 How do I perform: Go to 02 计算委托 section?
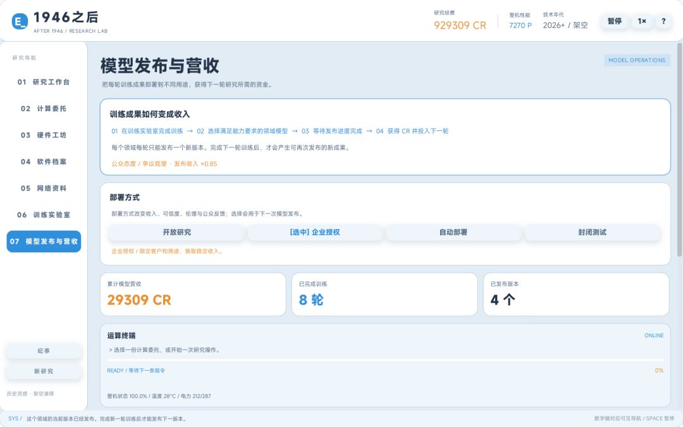pyautogui.click(x=44, y=109)
